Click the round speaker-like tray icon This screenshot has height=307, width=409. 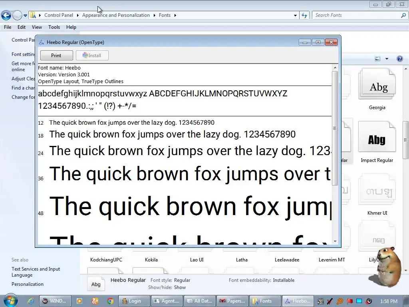point(369,301)
